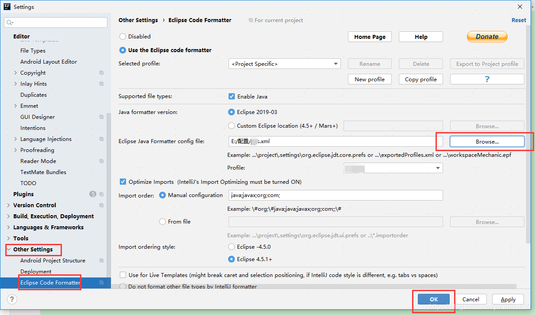Click the project-level icon beside Copyright
Screen dimensions: 535x315
(x=101, y=72)
